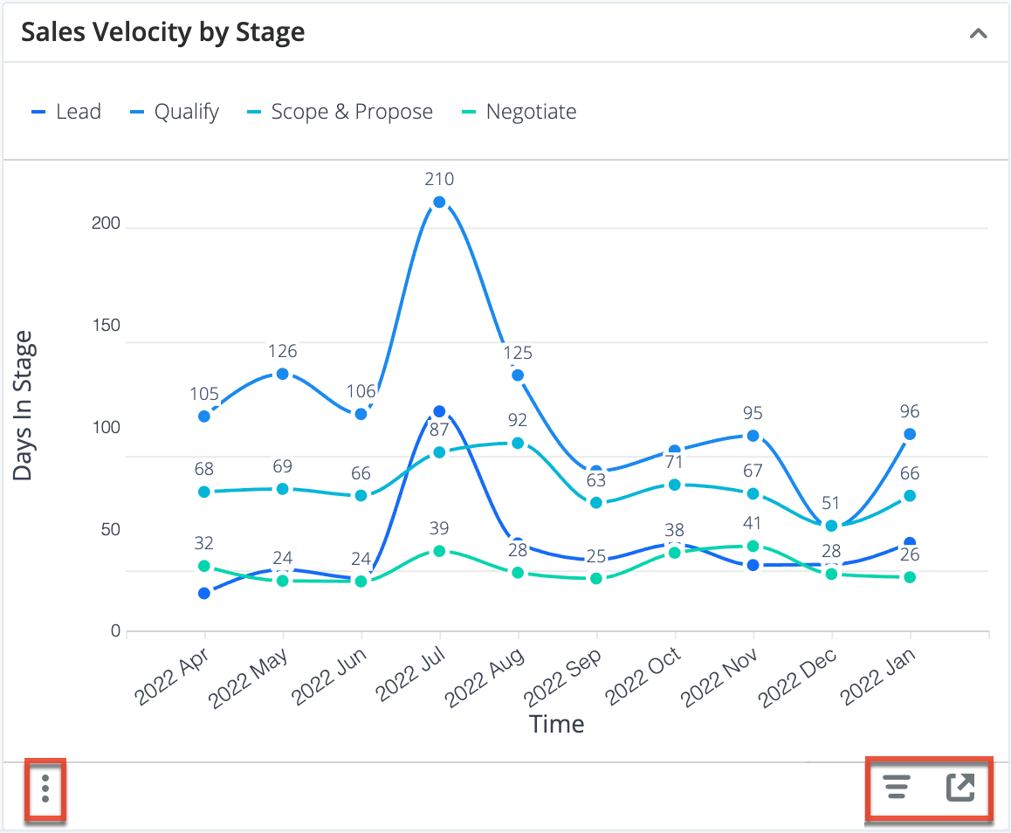Click the Qualify 210 point in July
This screenshot has height=833, width=1011.
(439, 203)
